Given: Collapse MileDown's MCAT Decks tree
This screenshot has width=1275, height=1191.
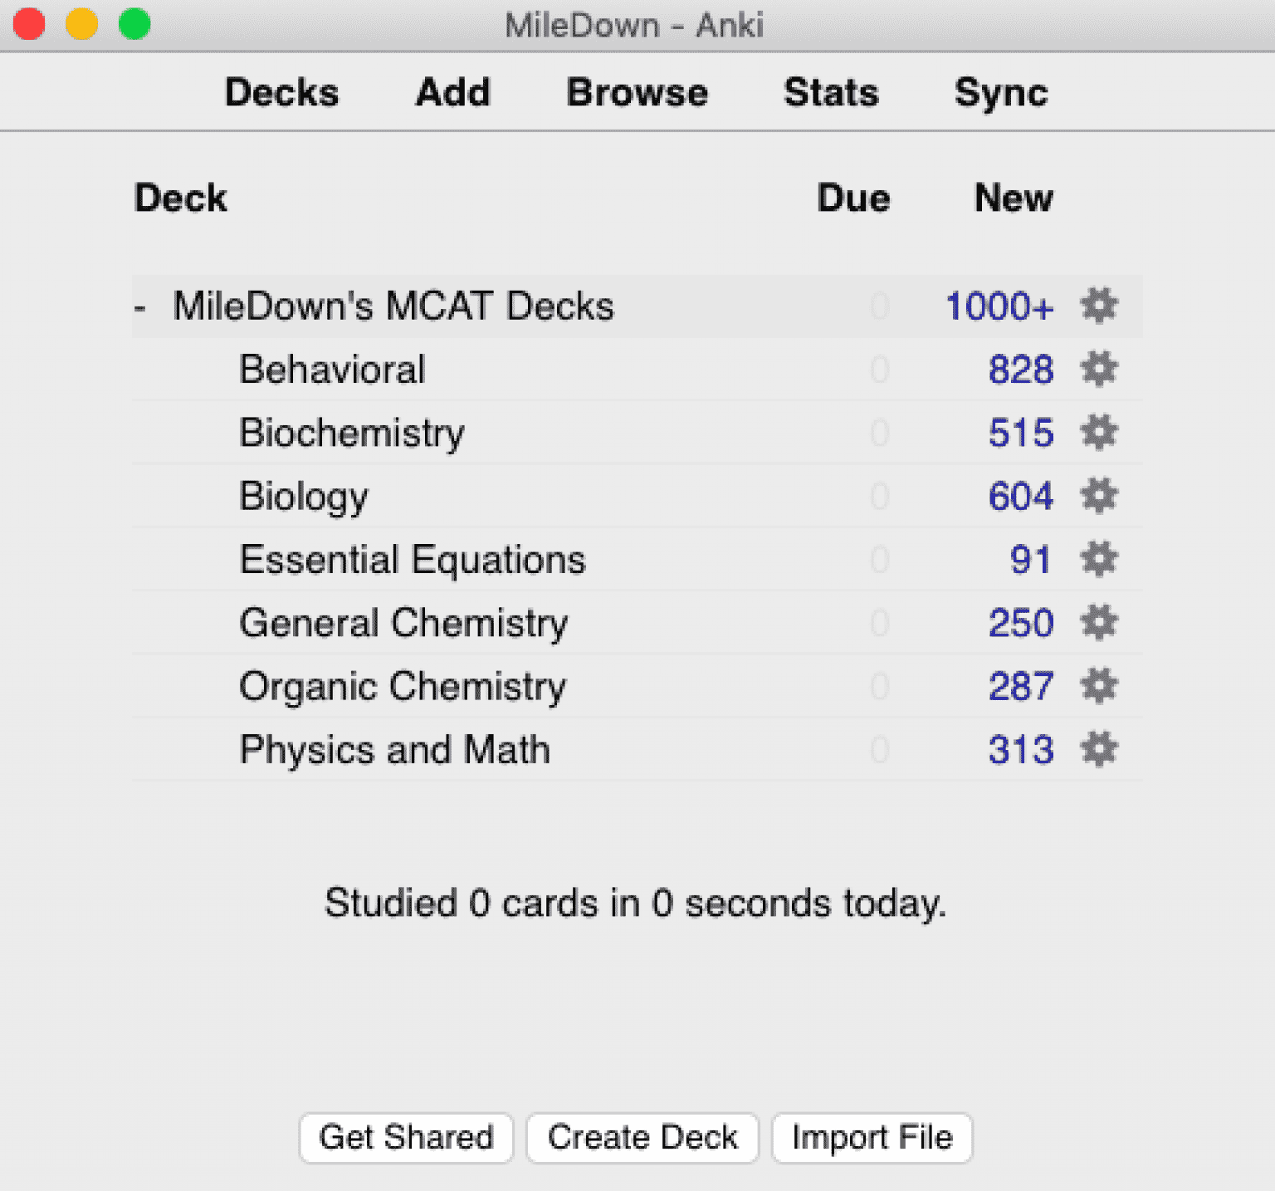Looking at the screenshot, I should (141, 306).
